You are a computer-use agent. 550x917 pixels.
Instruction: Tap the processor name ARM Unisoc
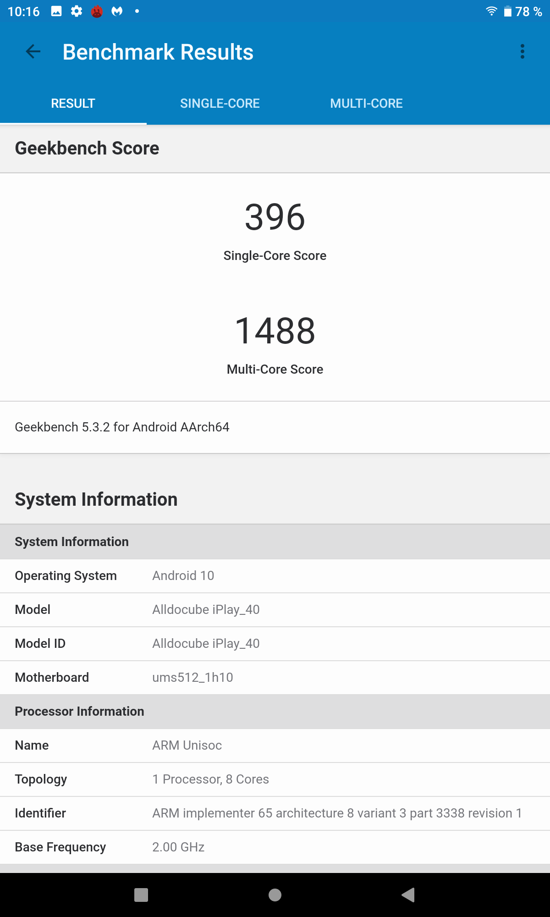tap(187, 746)
